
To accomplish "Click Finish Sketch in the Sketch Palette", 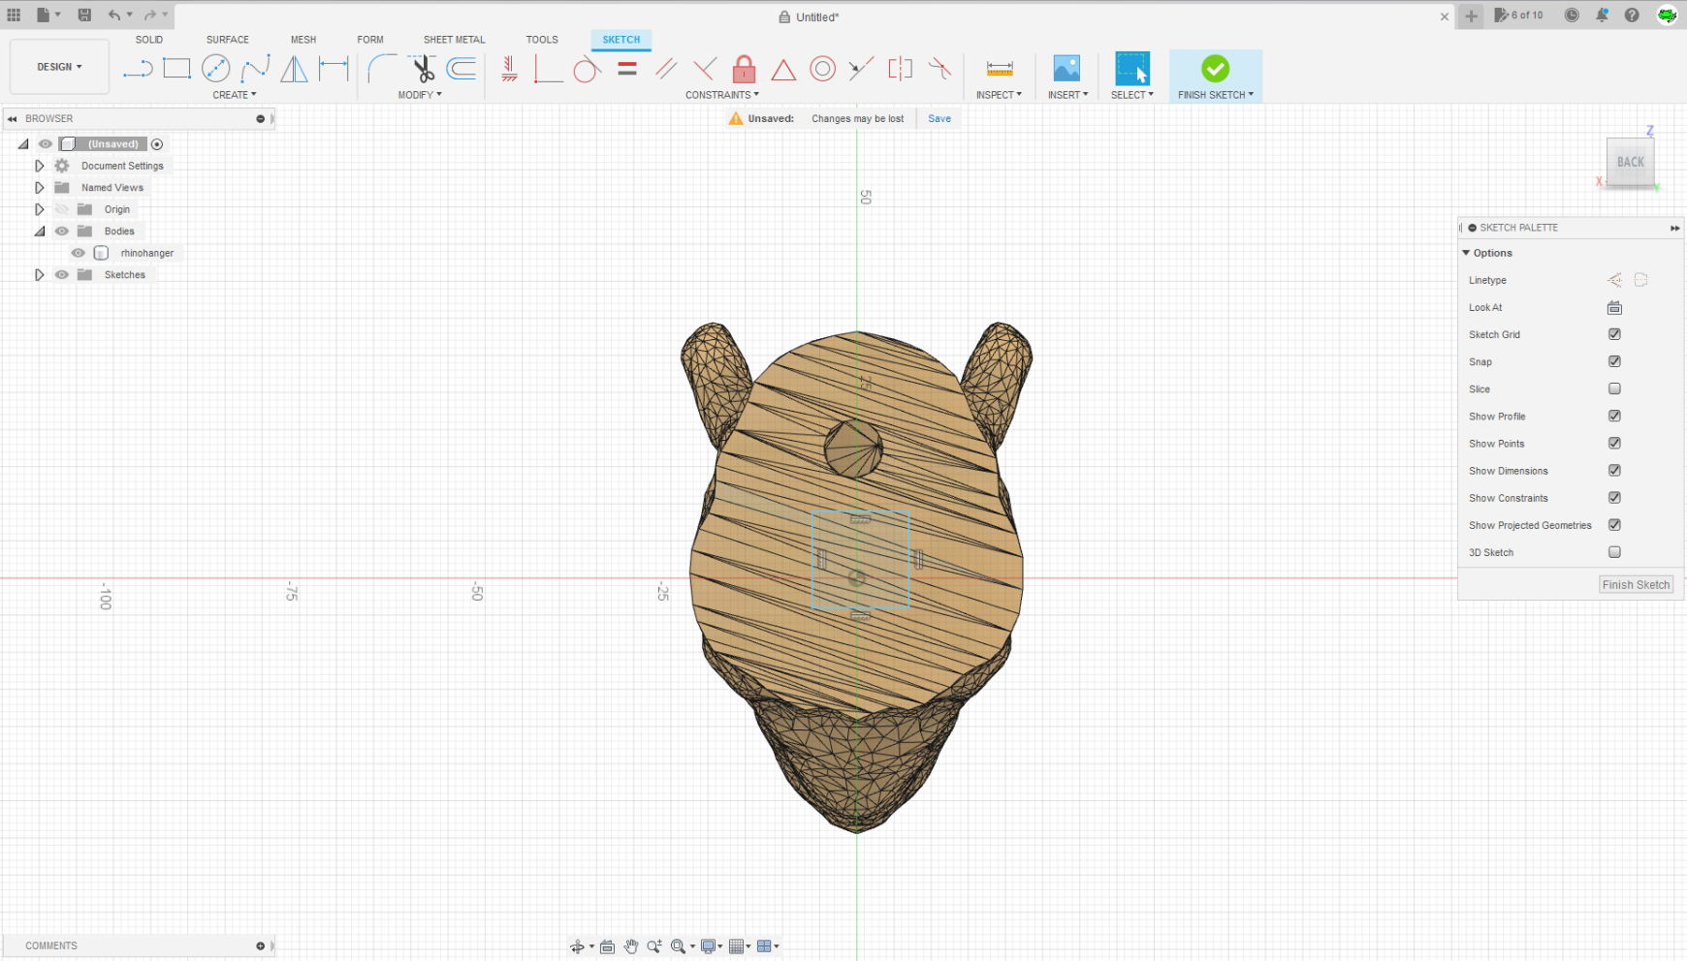I will pyautogui.click(x=1636, y=584).
